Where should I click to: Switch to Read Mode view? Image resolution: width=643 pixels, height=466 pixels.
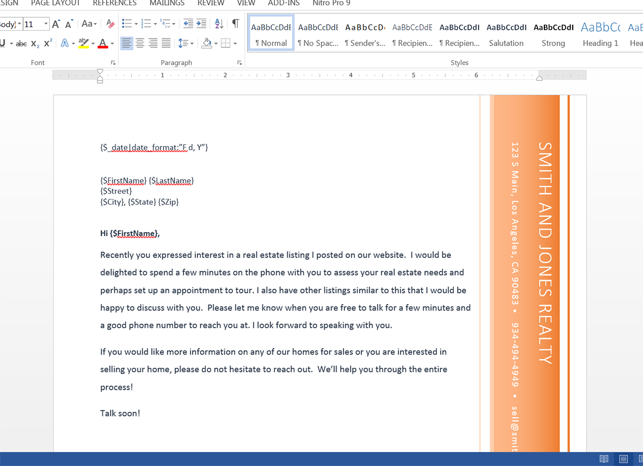coord(604,459)
